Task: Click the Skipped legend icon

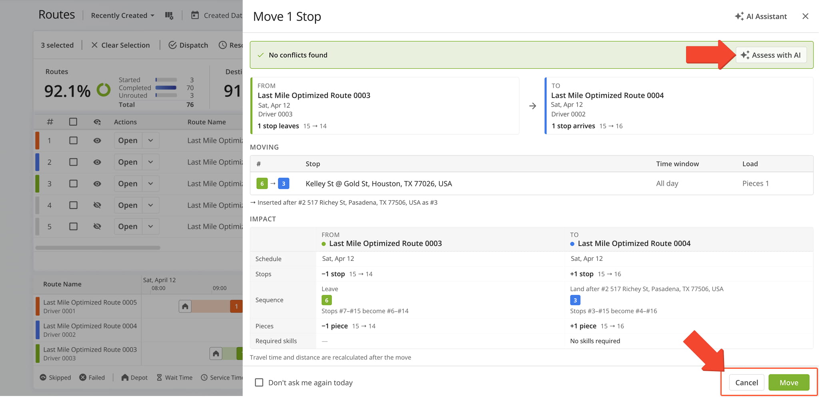Action: [43, 377]
